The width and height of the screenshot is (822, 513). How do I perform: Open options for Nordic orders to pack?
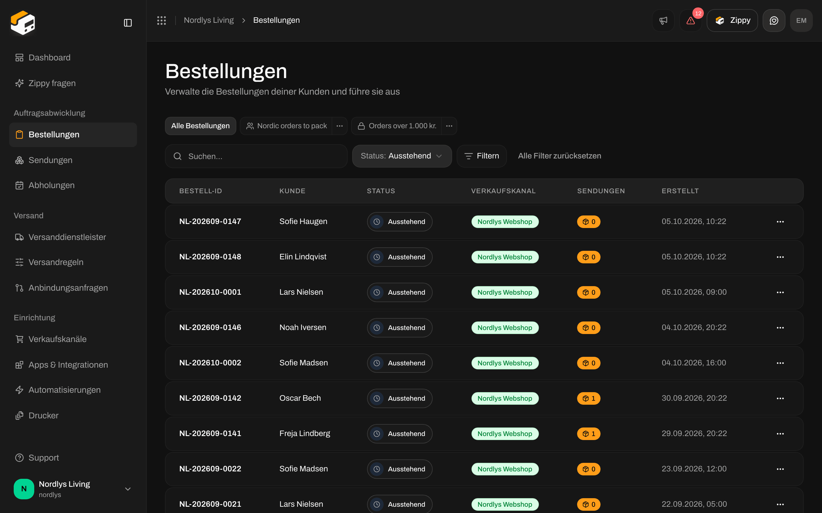[x=340, y=126]
